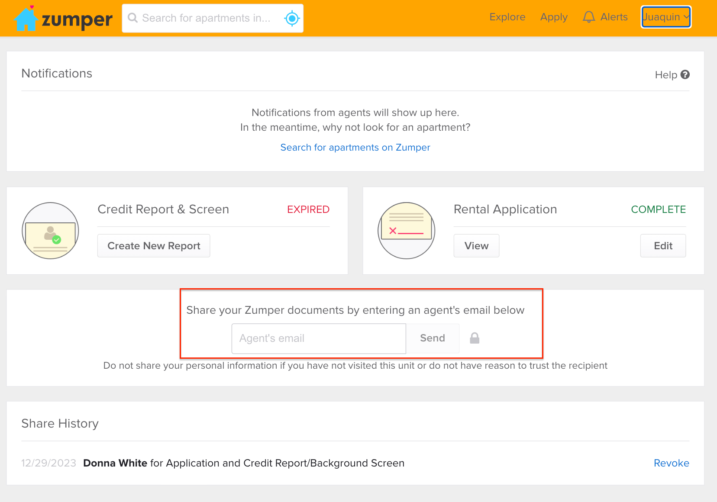Click the lock icon beside Send
This screenshot has width=717, height=502.
click(x=474, y=338)
